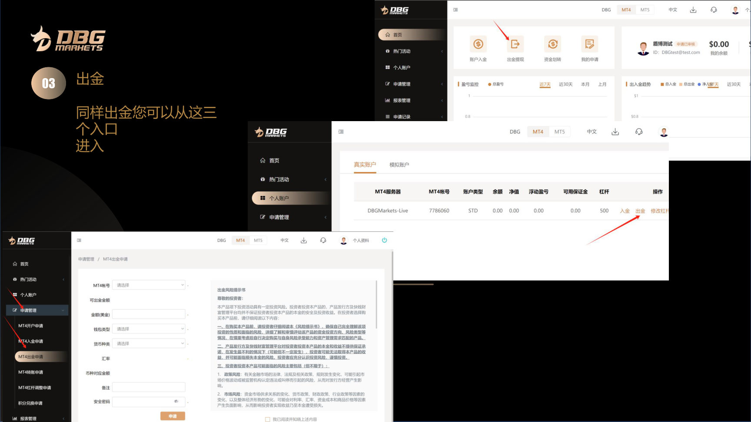Click 账户入金 icon in dashboard window

point(478,44)
